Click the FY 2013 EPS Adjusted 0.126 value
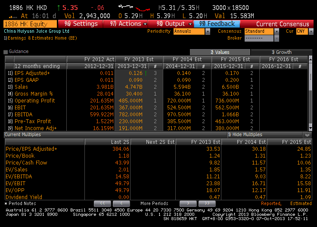This screenshot has height=227, width=317. pos(136,73)
